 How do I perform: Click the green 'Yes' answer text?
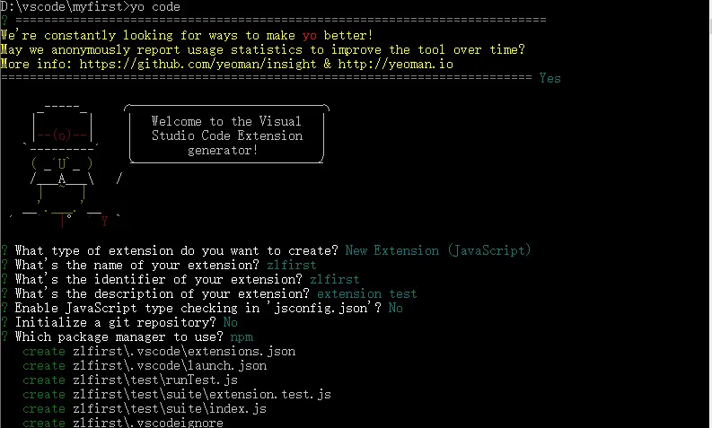pos(549,78)
